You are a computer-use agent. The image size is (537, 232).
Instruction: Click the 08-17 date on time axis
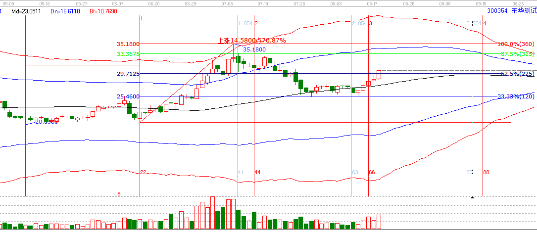click(x=373, y=2)
